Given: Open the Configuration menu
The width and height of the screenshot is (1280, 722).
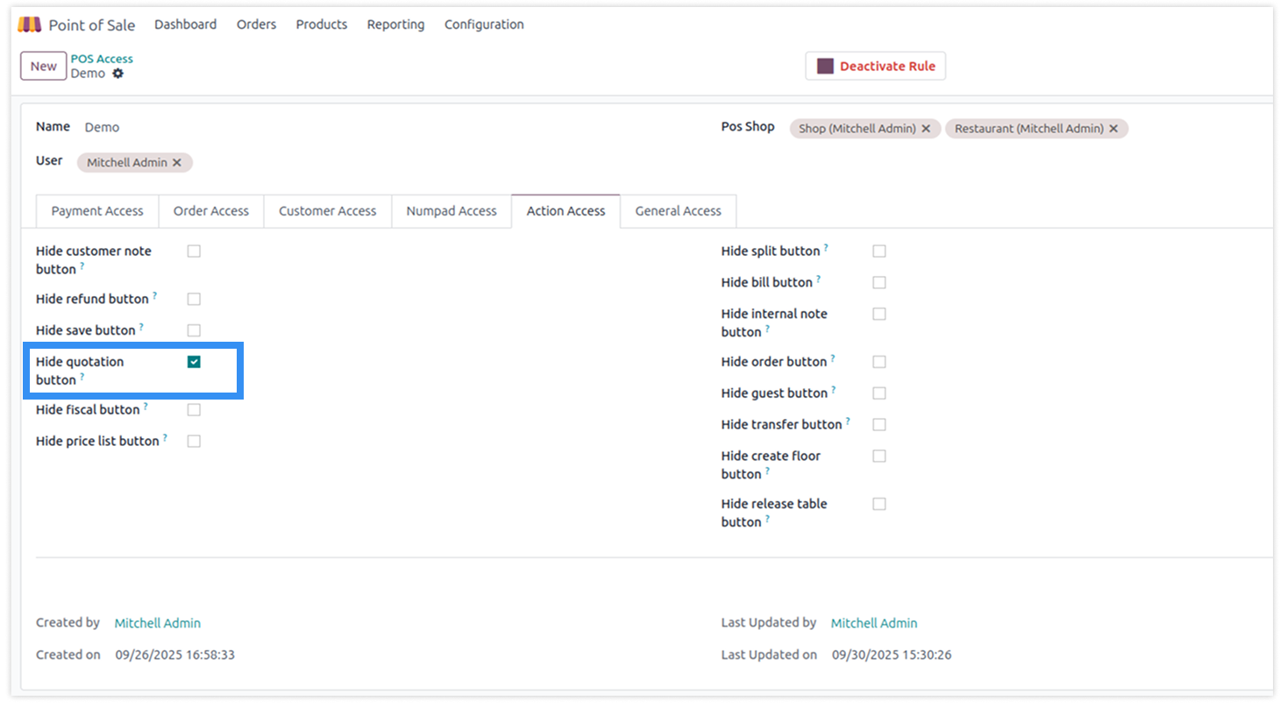Looking at the screenshot, I should tap(484, 25).
